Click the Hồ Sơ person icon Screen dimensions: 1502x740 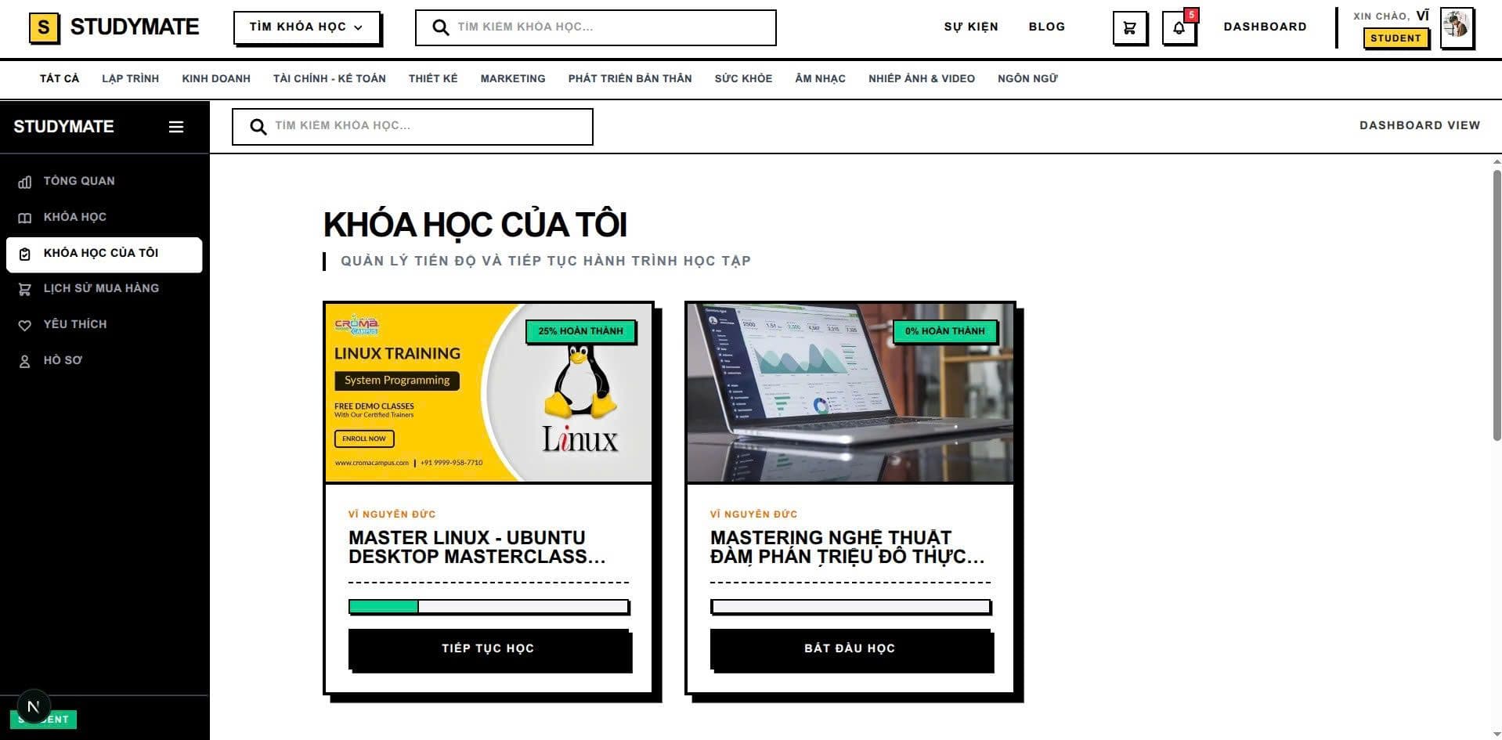point(25,361)
